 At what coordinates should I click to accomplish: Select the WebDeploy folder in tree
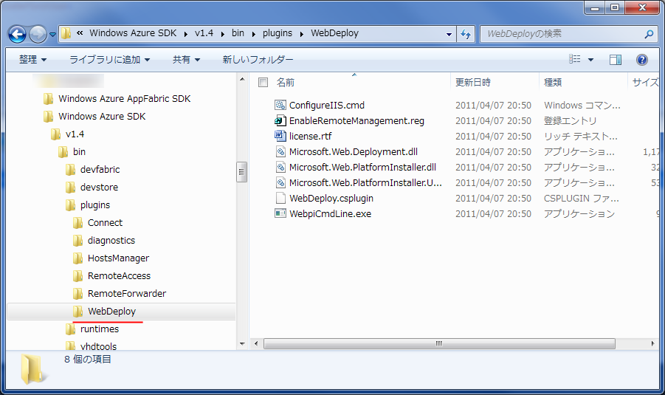[x=111, y=312]
